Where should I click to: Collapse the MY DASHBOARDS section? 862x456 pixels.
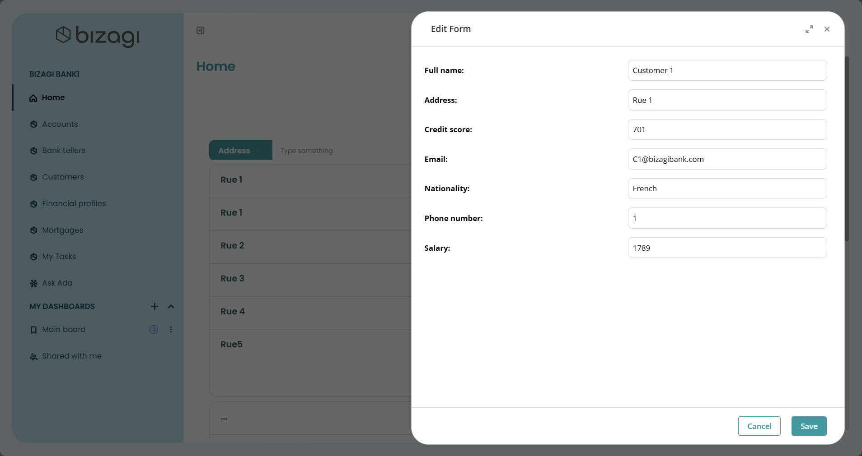[x=170, y=306]
